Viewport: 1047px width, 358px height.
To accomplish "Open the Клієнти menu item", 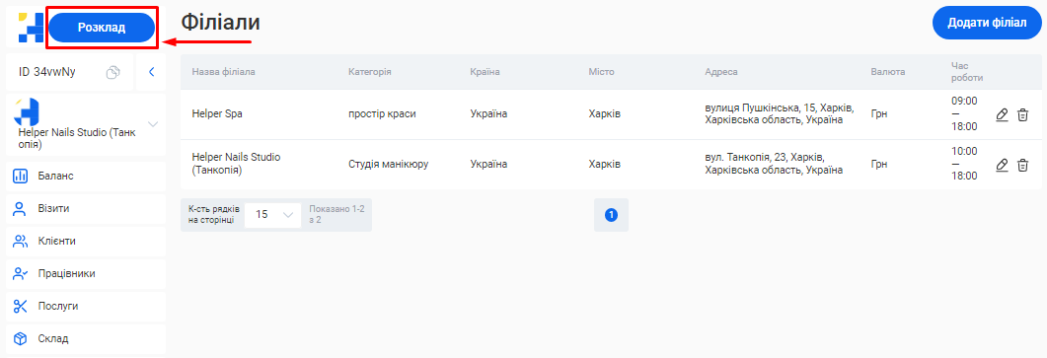I will pos(86,241).
